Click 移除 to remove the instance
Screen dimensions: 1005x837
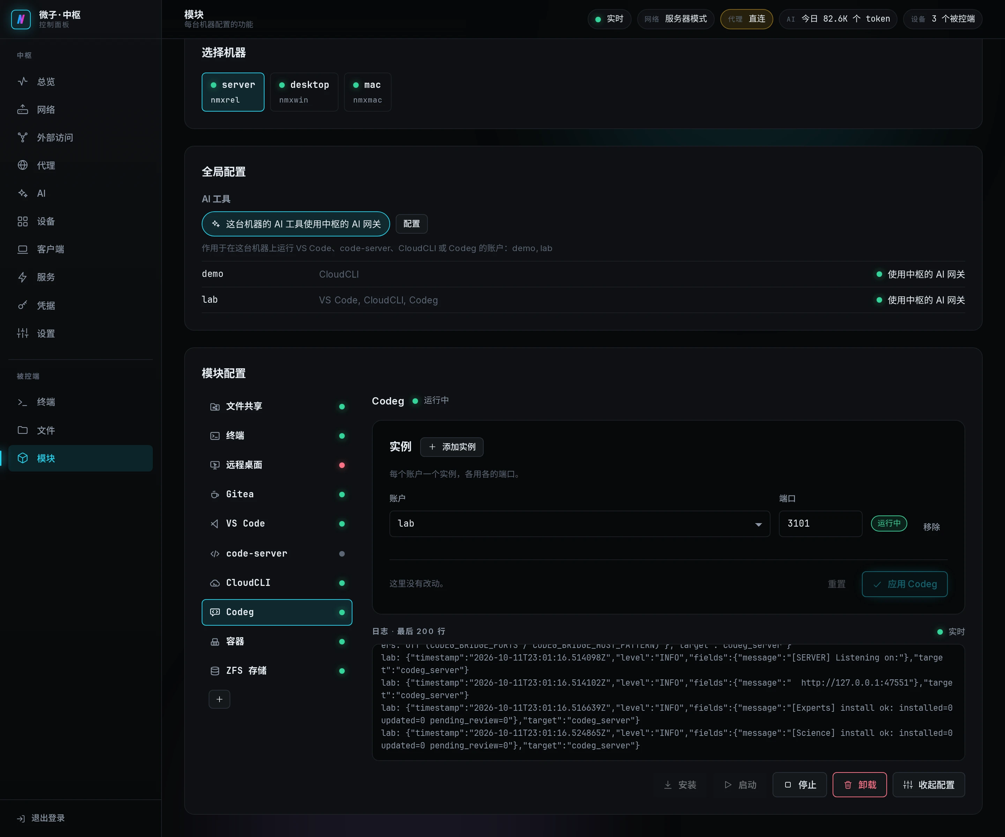coord(931,527)
